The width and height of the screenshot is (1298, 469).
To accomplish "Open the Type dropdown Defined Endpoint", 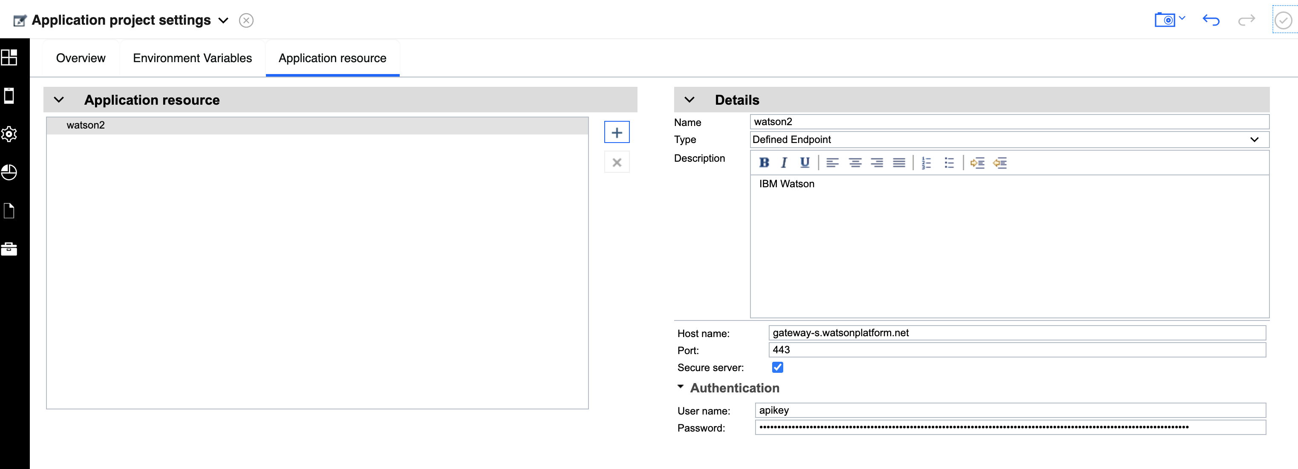I will pyautogui.click(x=1009, y=140).
